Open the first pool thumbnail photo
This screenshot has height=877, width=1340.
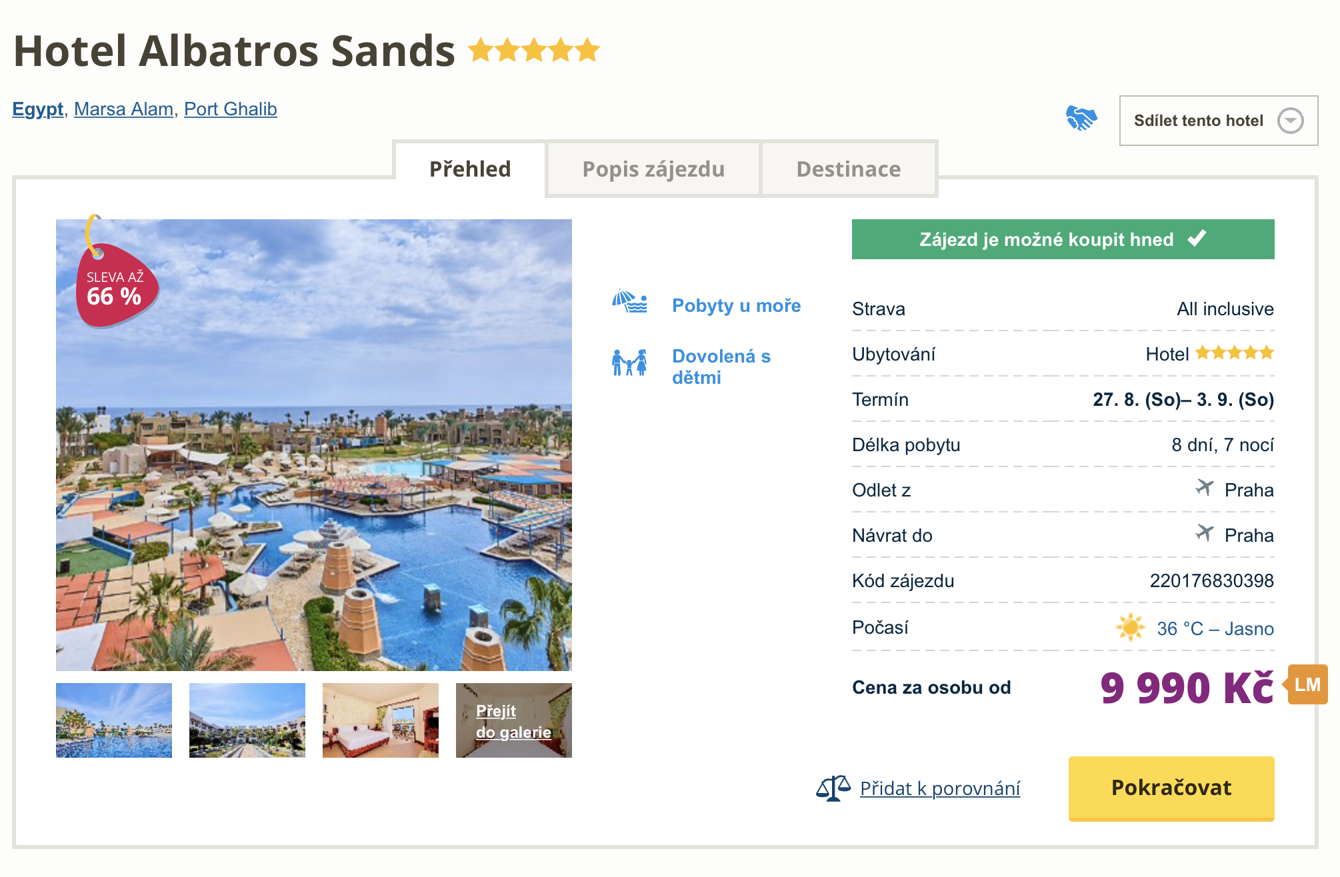click(114, 720)
